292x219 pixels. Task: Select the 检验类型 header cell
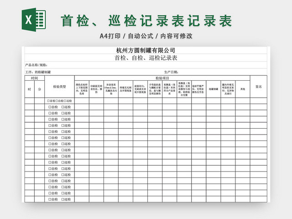pyautogui.click(x=60, y=87)
